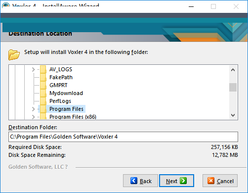Select the Mydownload folder label

click(x=66, y=93)
